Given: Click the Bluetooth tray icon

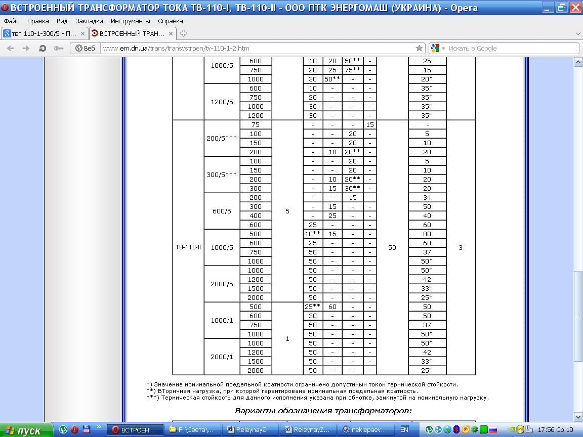Looking at the screenshot, I should coord(456,430).
